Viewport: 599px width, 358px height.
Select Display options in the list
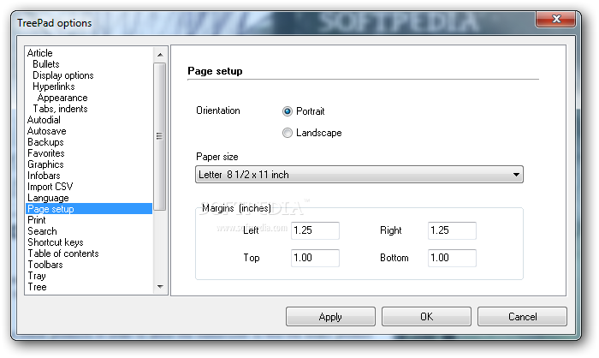coord(63,75)
